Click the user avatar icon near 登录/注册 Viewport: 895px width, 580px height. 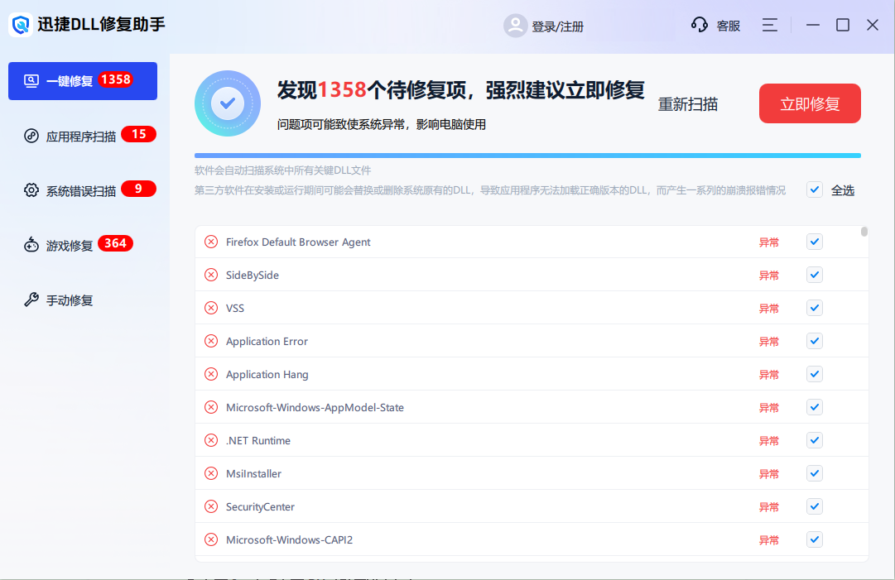(x=515, y=26)
